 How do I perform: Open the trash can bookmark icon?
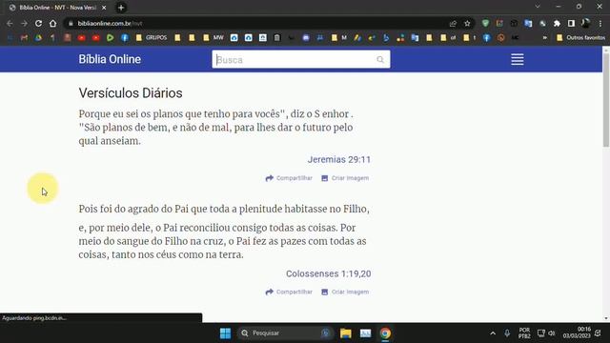tap(277, 38)
